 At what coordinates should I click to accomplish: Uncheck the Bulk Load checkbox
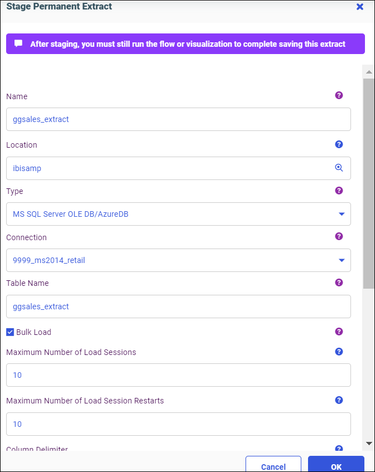click(10, 332)
